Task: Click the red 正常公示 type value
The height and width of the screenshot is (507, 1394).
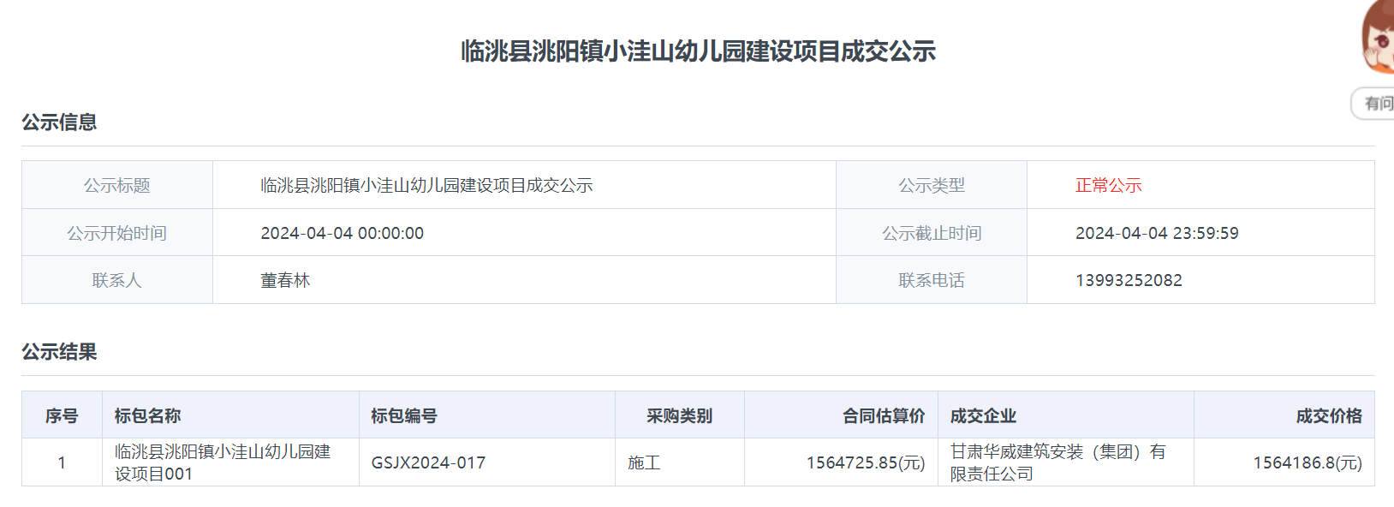Action: 1108,185
